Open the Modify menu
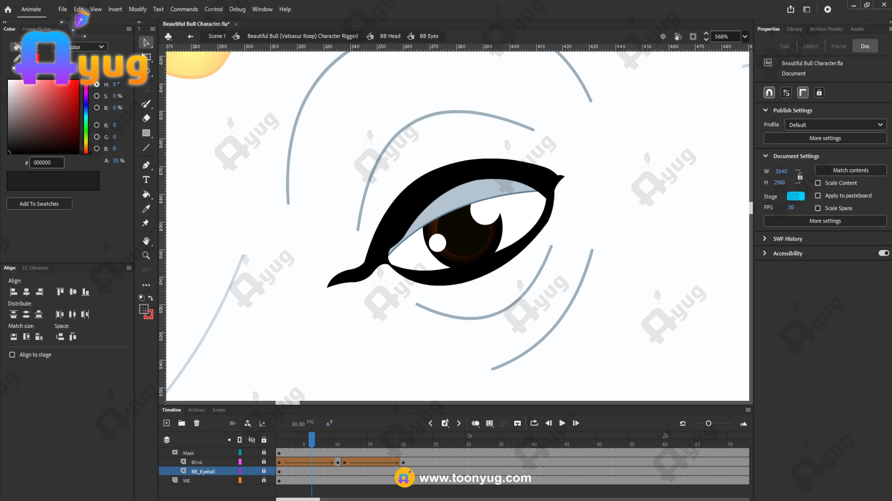This screenshot has height=501, width=892. [138, 9]
